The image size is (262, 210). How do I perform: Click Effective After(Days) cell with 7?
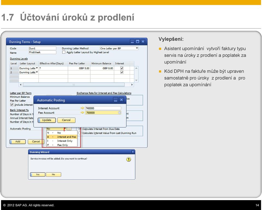pos(53,68)
